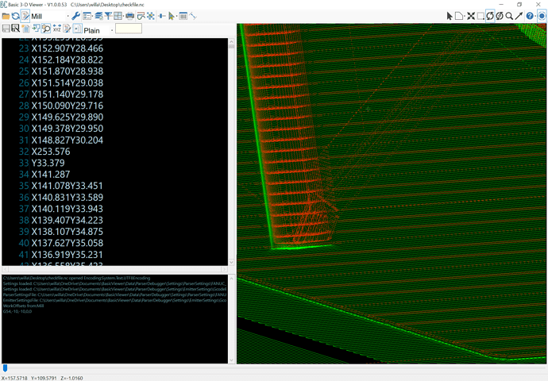Viewport: 548px width, 381px height.
Task: Click the save with magnifier icon
Action: 15,29
